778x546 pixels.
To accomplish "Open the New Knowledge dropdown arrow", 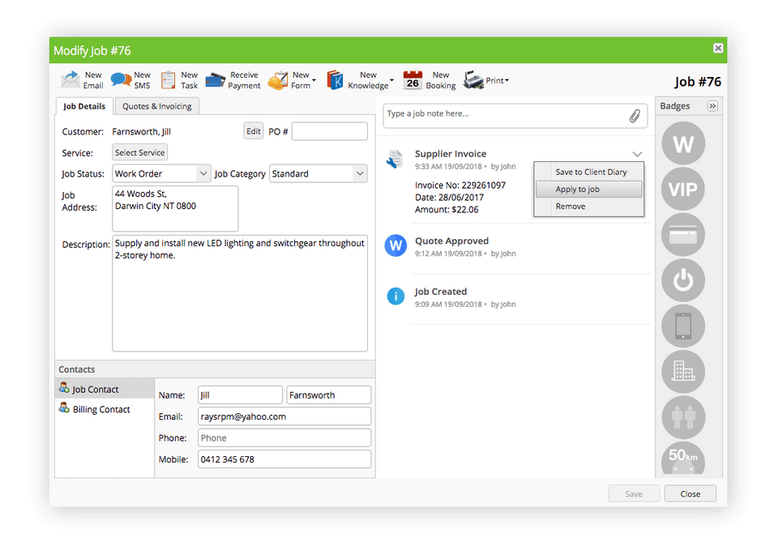I will coord(392,80).
